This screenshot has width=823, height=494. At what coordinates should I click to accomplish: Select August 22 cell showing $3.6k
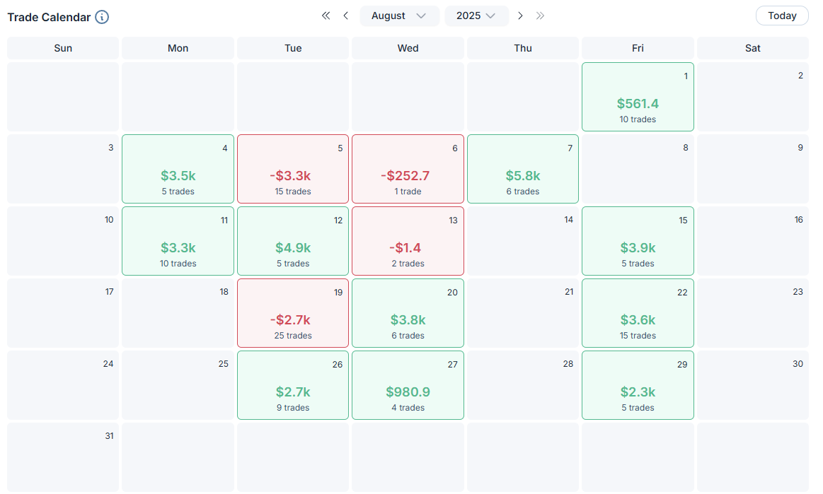pos(638,313)
